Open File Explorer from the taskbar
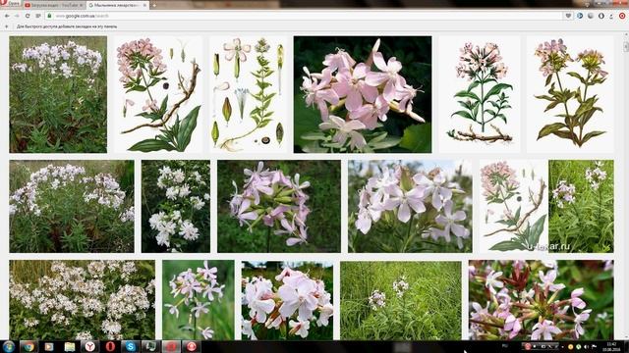This screenshot has width=629, height=353. 70,346
